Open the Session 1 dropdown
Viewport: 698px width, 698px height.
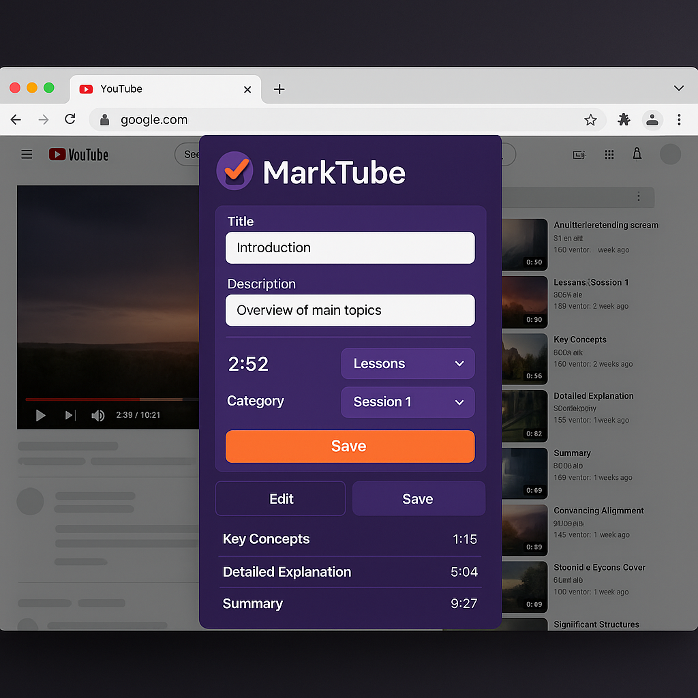[x=408, y=402]
